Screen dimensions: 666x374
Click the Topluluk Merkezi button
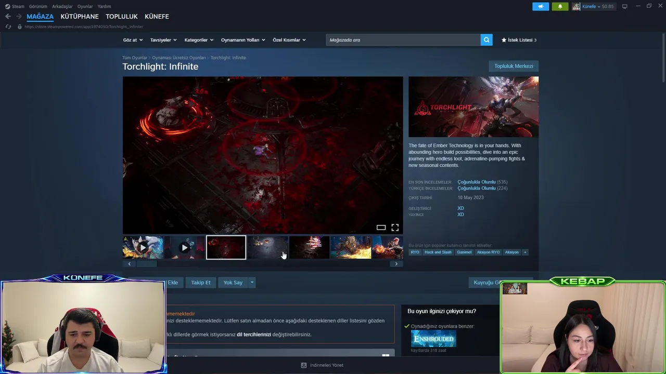click(x=514, y=66)
